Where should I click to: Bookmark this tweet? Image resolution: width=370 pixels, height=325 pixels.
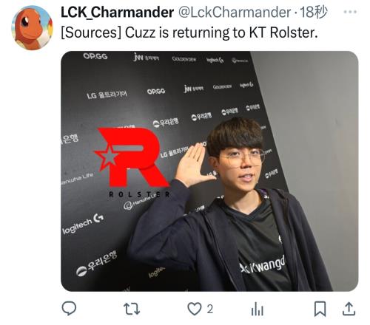320,309
